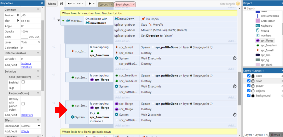Select GrabHelper in Project panel
The width and height of the screenshot is (283, 137).
[x=268, y=21]
